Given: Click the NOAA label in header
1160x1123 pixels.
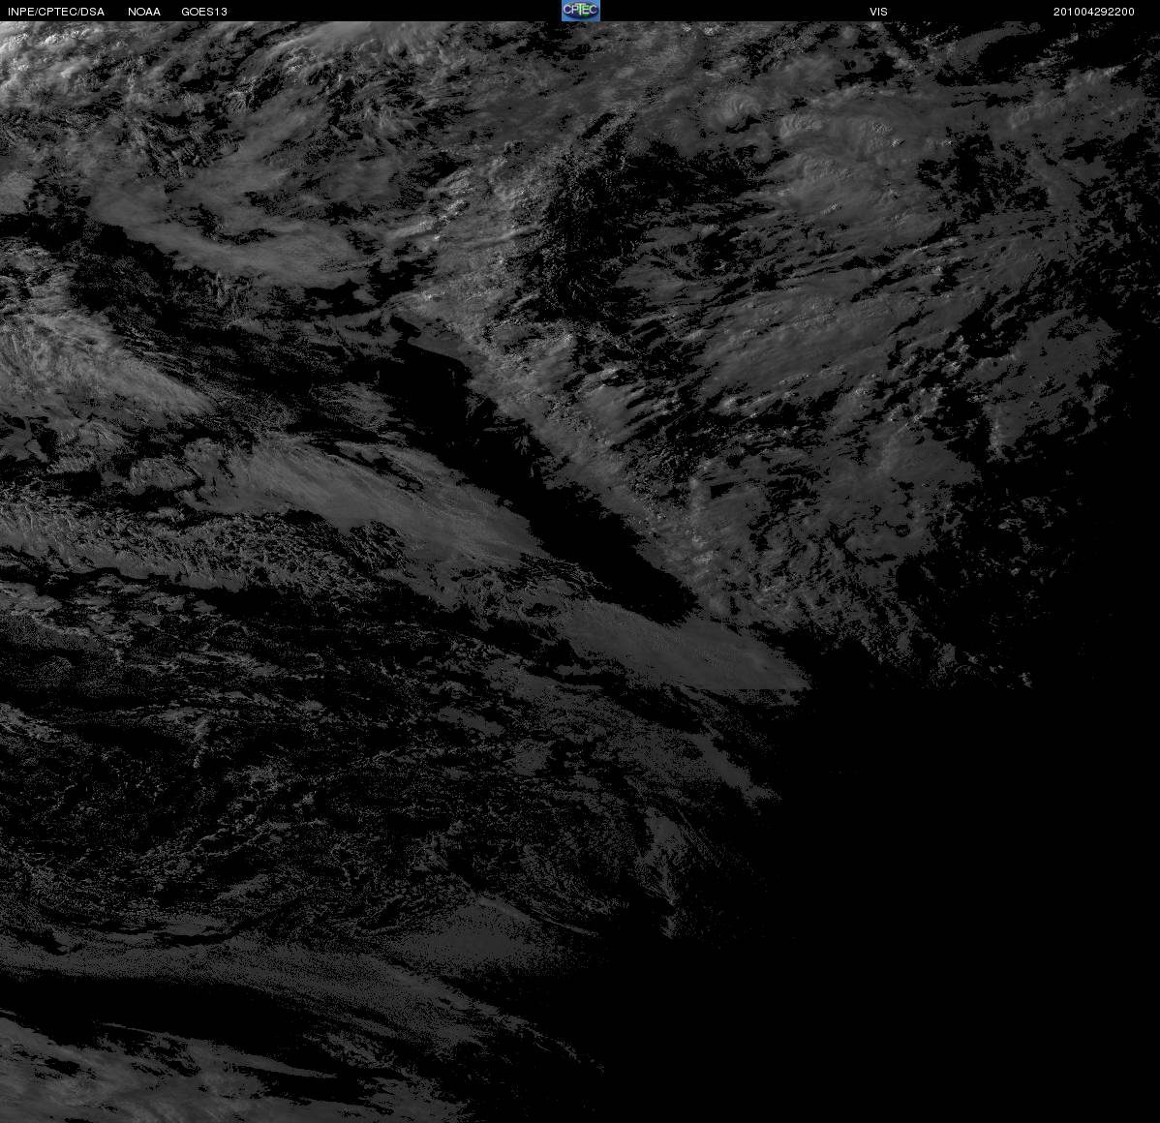Looking at the screenshot, I should click(x=144, y=12).
